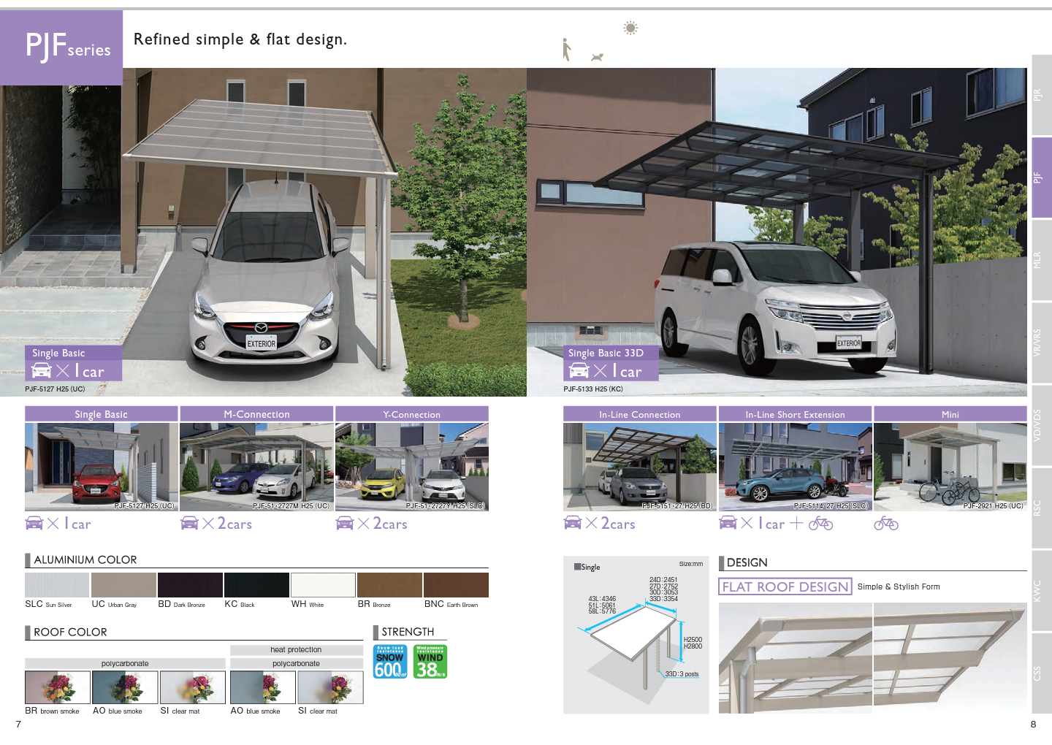This screenshot has width=1052, height=745.
Task: Open the MLR side tab
Action: (x=1040, y=260)
